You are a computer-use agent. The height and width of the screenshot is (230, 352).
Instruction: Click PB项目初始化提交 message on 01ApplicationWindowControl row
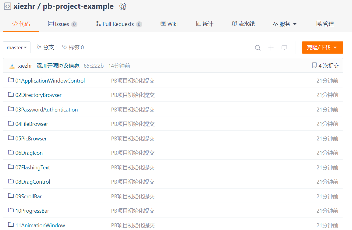coord(133,80)
